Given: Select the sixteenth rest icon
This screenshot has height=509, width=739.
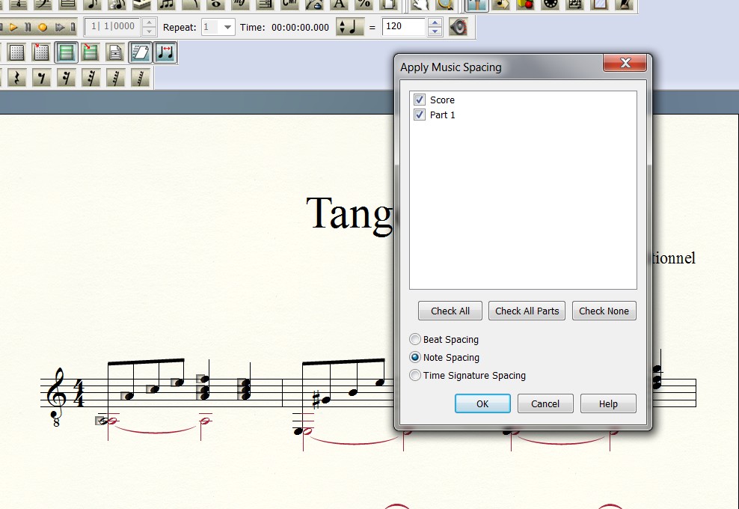Looking at the screenshot, I should 66,77.
